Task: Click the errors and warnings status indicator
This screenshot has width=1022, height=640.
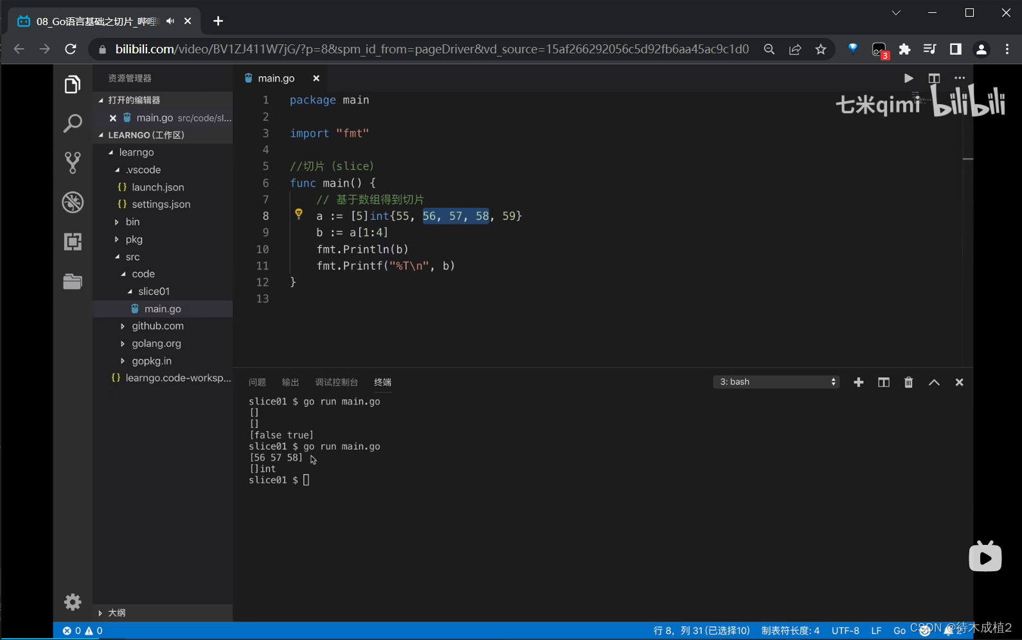Action: coord(82,631)
